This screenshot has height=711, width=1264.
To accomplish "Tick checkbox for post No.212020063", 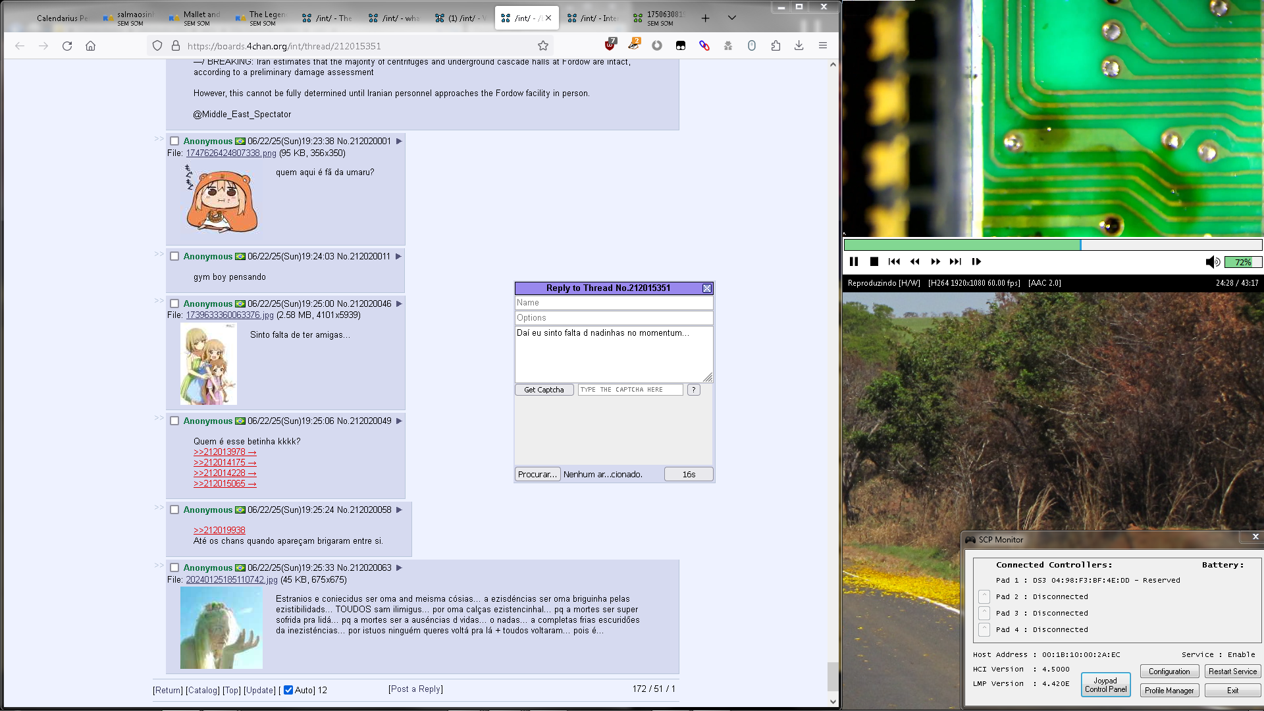I will pyautogui.click(x=174, y=567).
